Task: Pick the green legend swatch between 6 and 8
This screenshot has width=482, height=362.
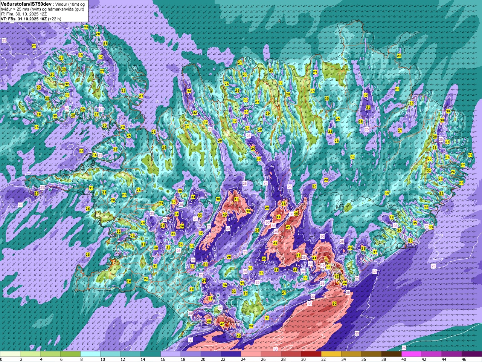Action: click(x=70, y=354)
